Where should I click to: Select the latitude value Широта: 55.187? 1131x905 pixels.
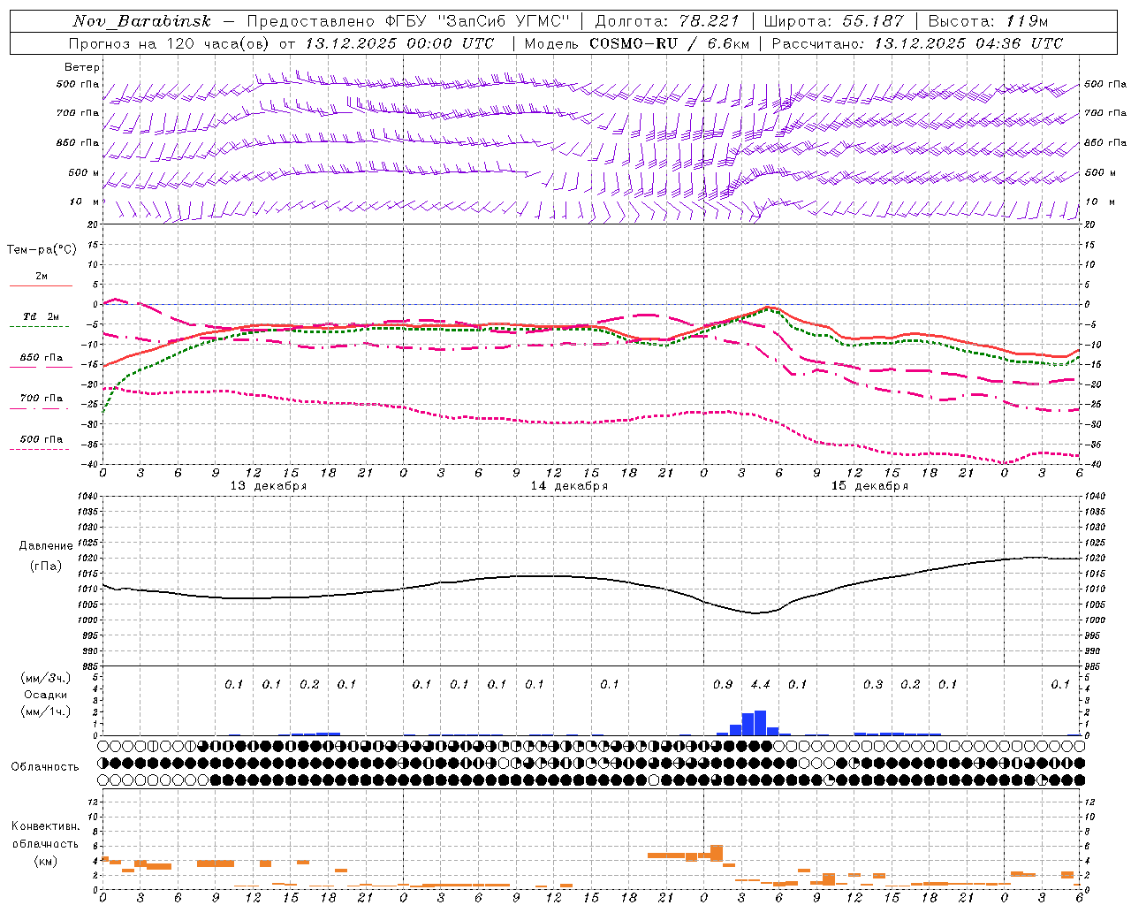pyautogui.click(x=834, y=21)
